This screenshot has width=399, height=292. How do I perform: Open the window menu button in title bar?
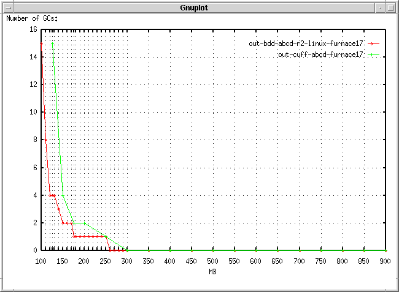coord(6,7)
